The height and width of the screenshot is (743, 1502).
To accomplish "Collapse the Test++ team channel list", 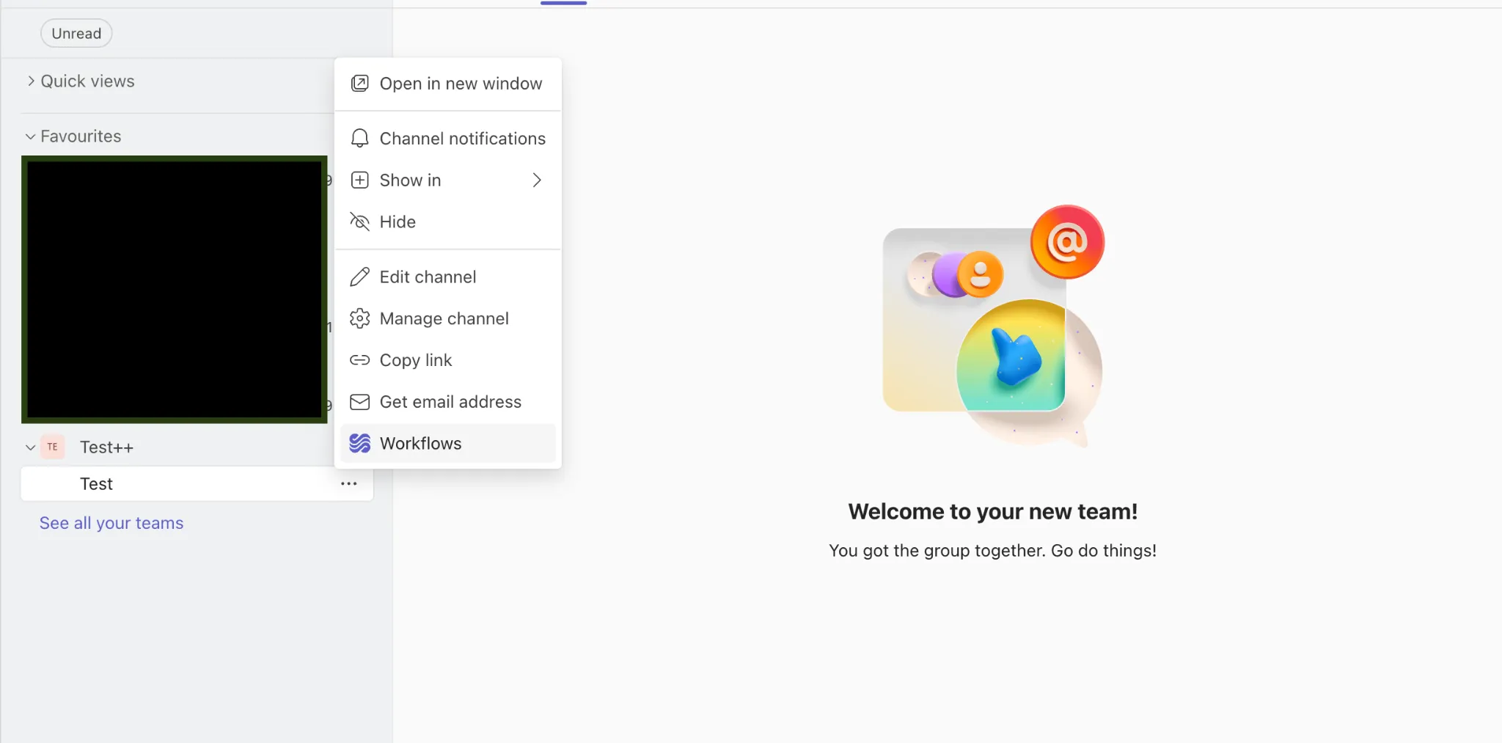I will pyautogui.click(x=30, y=447).
